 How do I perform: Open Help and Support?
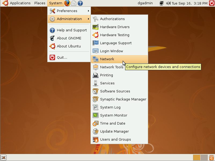(69, 30)
